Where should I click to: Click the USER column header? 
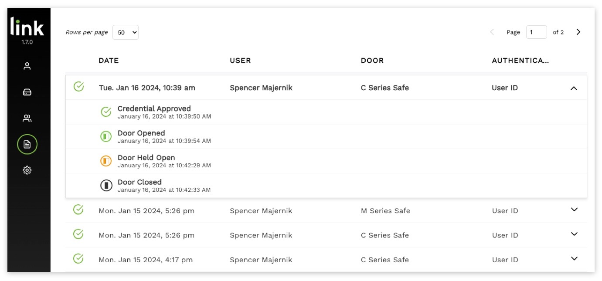pos(240,61)
